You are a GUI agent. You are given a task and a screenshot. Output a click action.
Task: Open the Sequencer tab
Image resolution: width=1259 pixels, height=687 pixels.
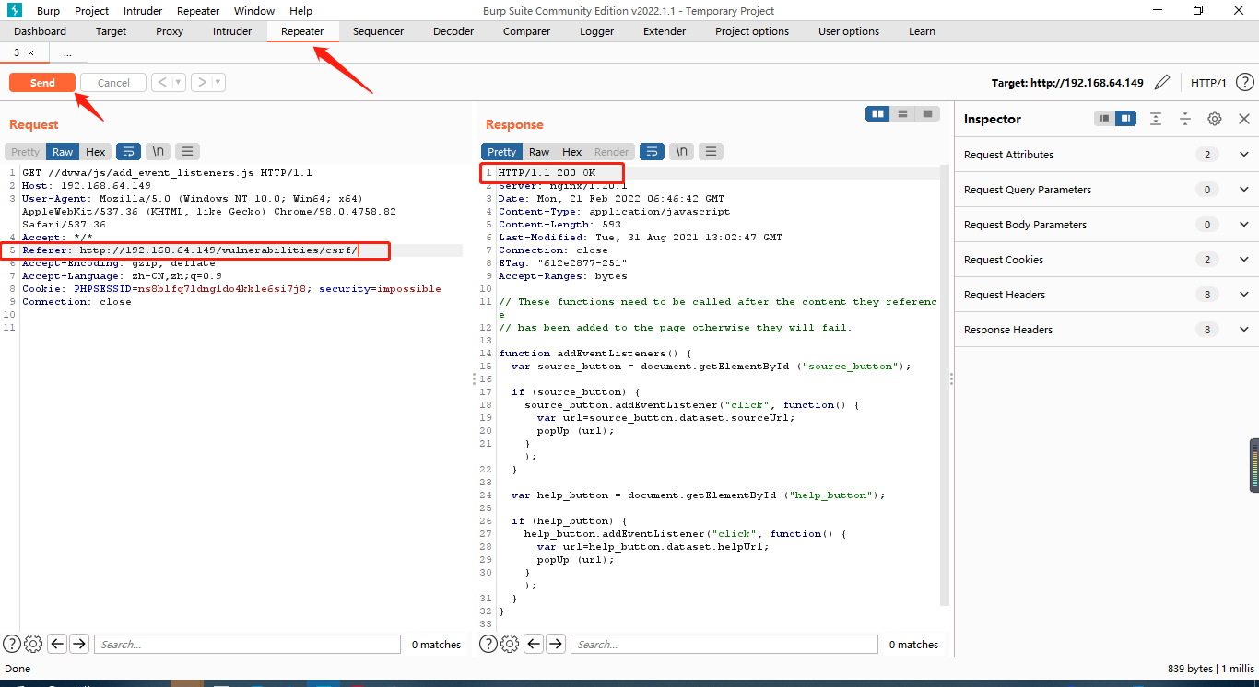(x=378, y=31)
